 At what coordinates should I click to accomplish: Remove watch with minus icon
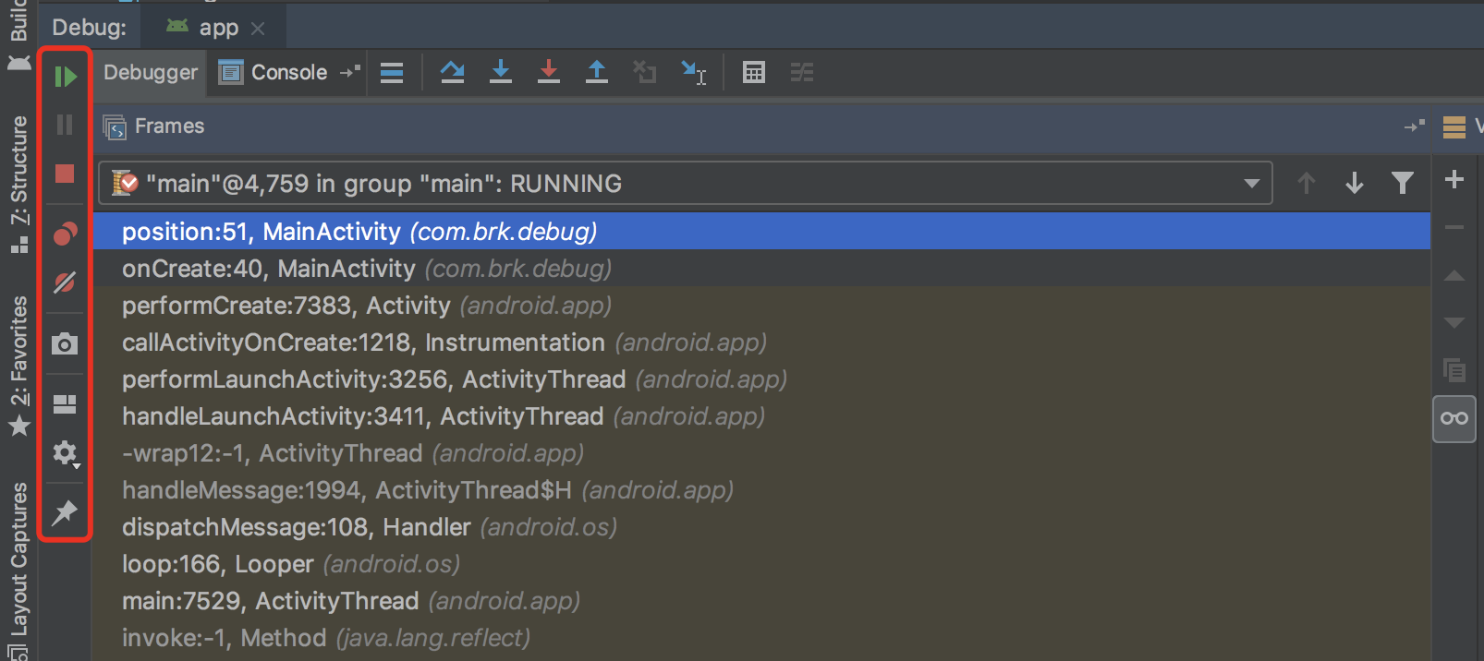(1454, 227)
